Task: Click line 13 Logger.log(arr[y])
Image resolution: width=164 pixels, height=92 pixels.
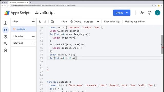Action: [x=65, y=38]
